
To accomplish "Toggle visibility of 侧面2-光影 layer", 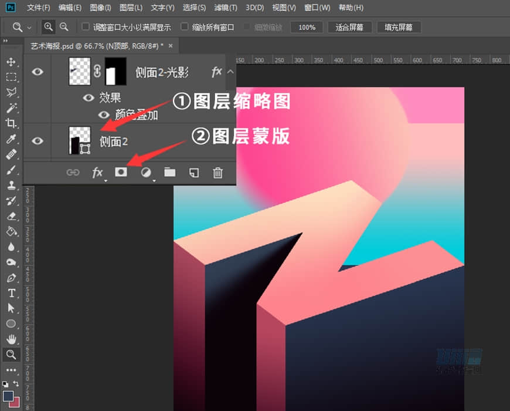I will click(x=38, y=71).
